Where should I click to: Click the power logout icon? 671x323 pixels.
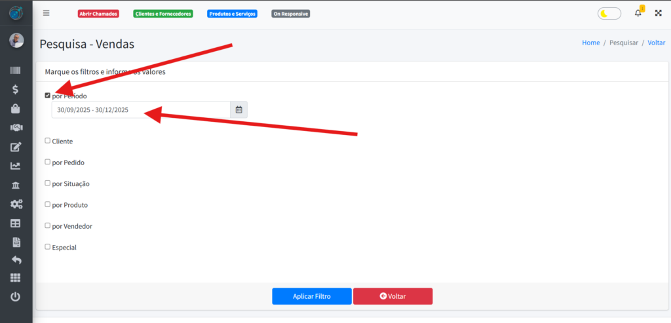click(x=16, y=297)
